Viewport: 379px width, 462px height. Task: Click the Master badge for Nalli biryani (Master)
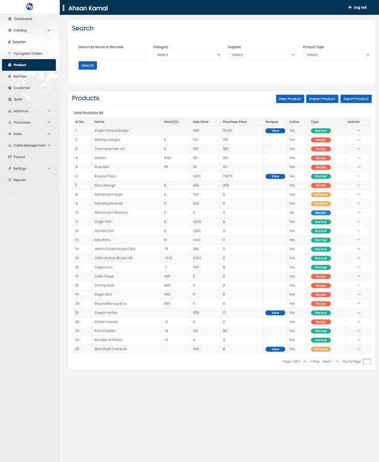click(321, 213)
